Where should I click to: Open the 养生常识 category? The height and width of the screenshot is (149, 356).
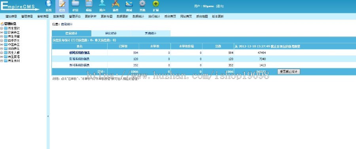pyautogui.click(x=14, y=28)
